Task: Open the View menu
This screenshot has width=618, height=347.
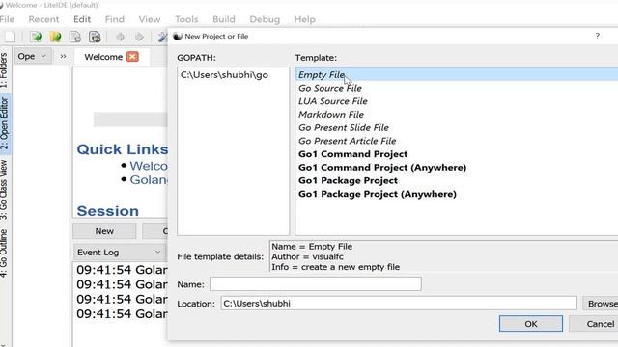Action: 150,19
